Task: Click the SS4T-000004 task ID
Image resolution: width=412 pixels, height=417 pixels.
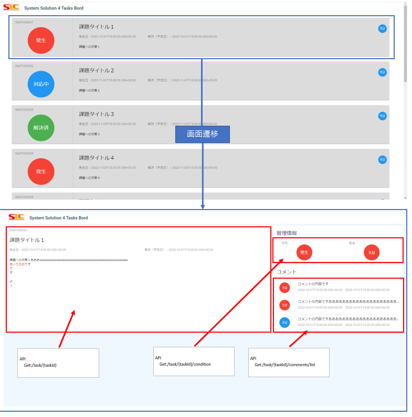Action: click(x=24, y=153)
